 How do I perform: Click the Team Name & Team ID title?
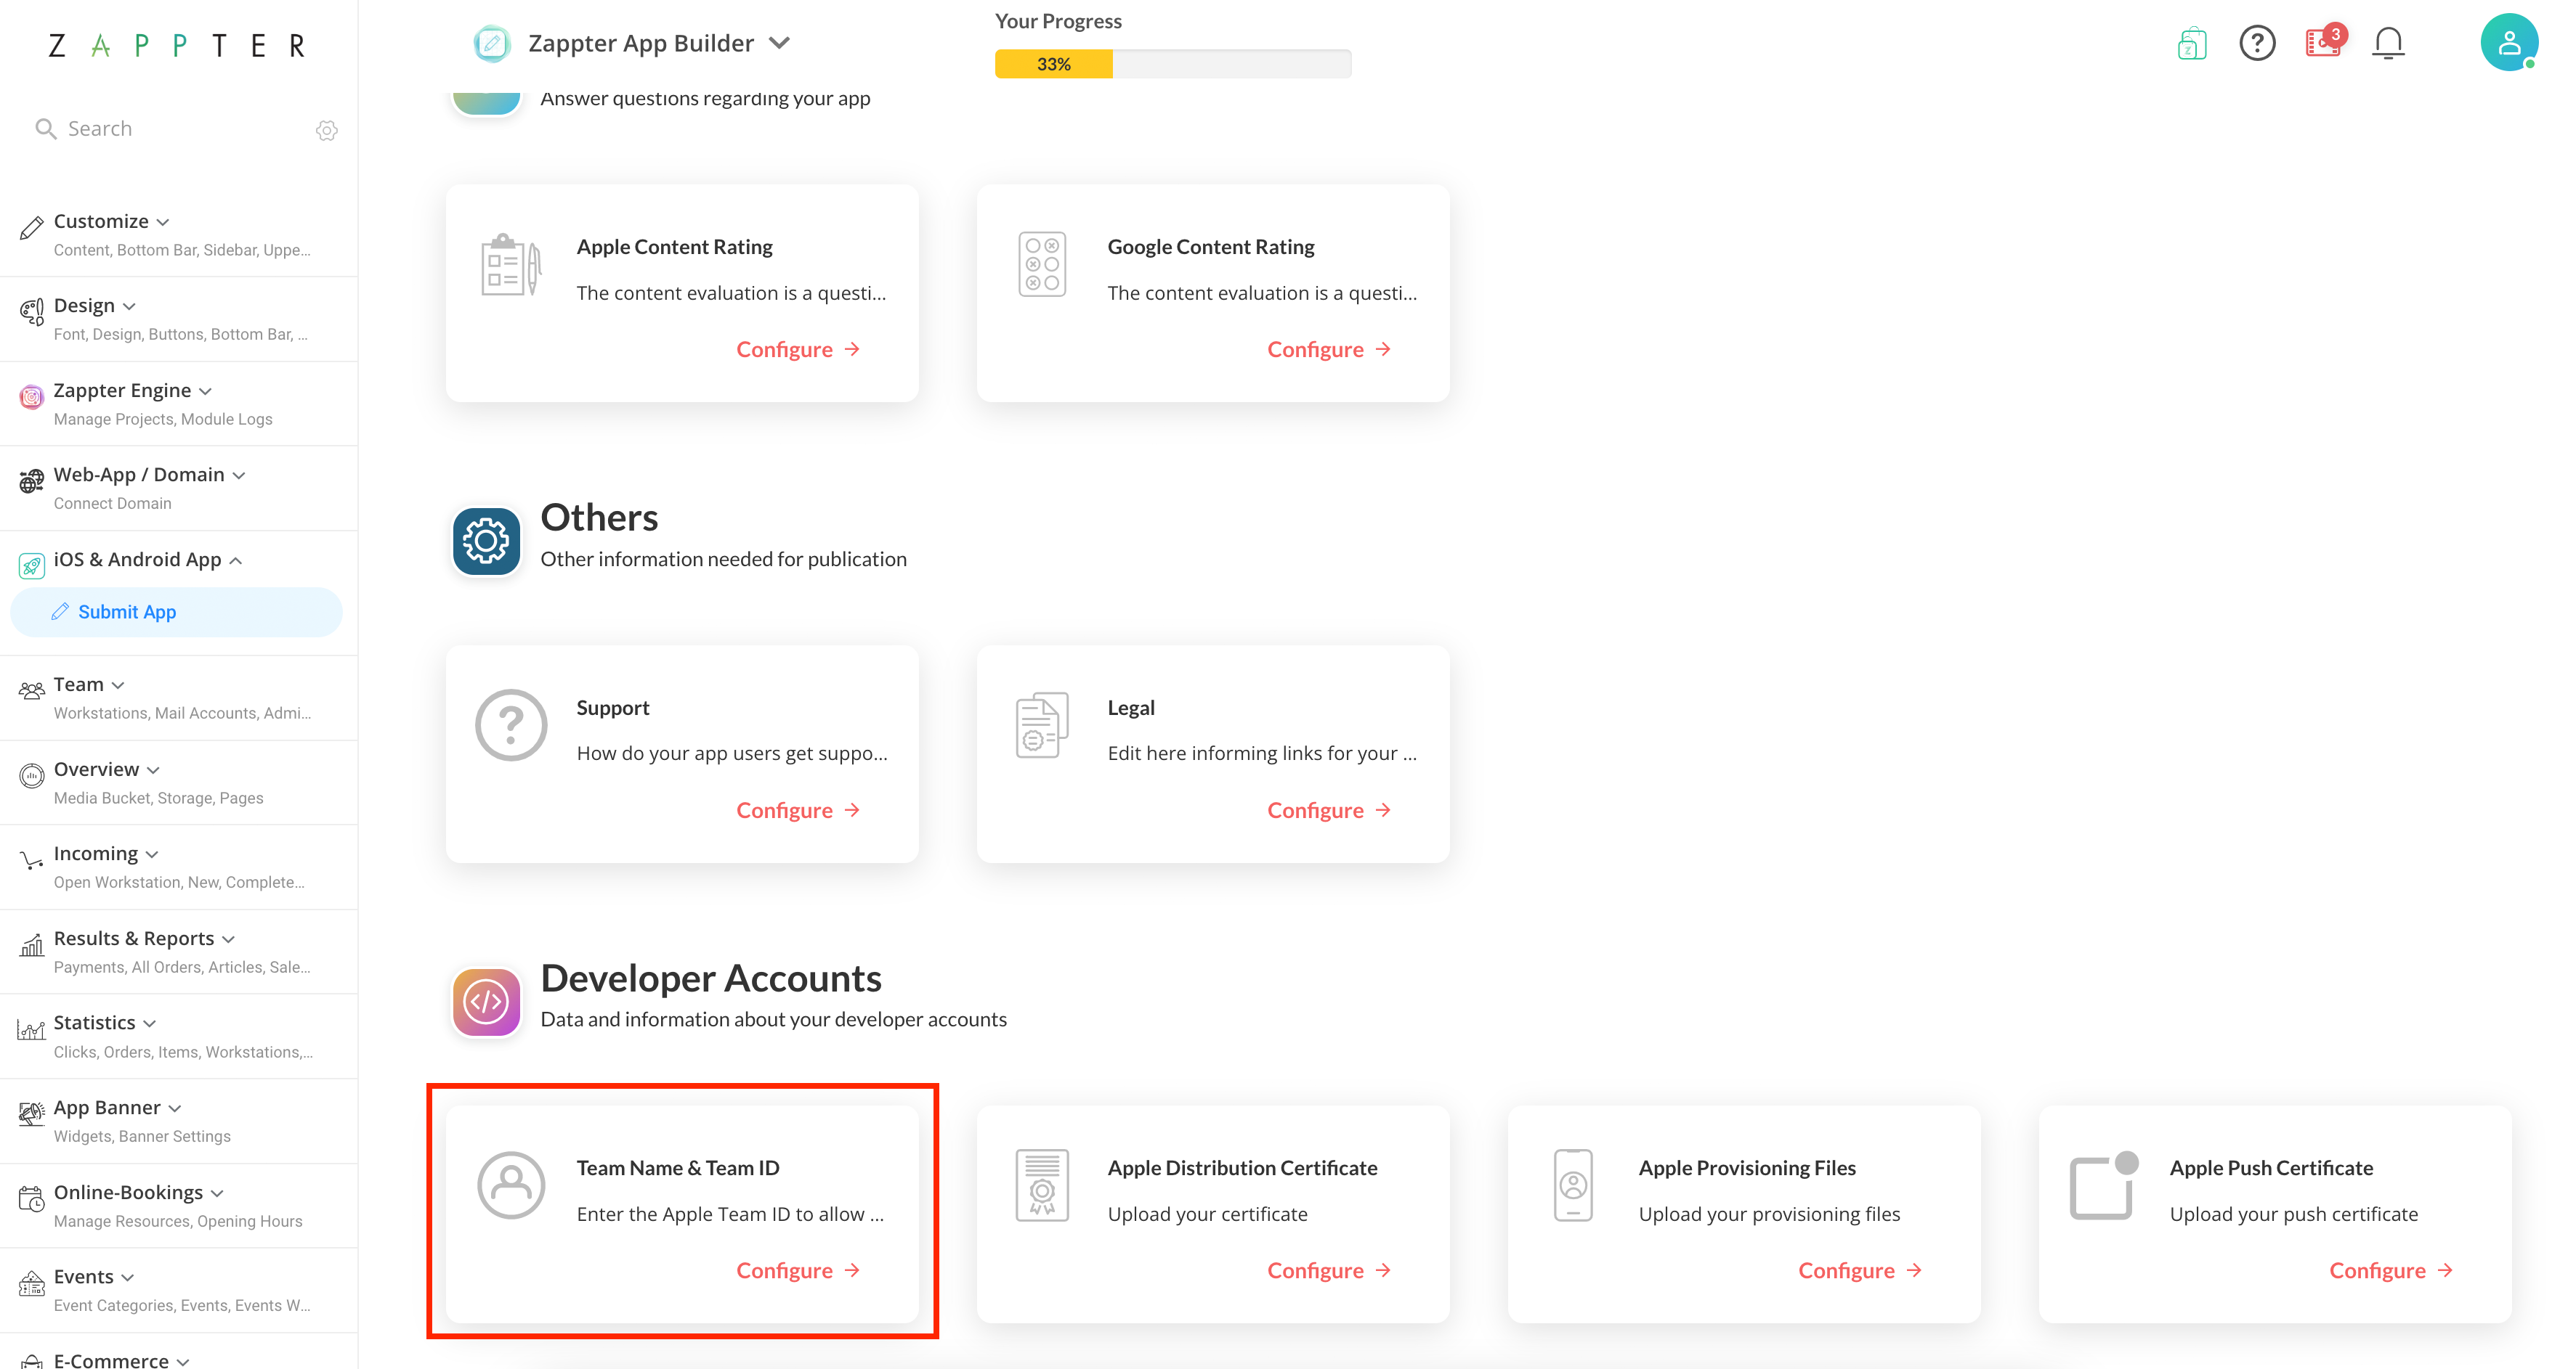point(678,1168)
